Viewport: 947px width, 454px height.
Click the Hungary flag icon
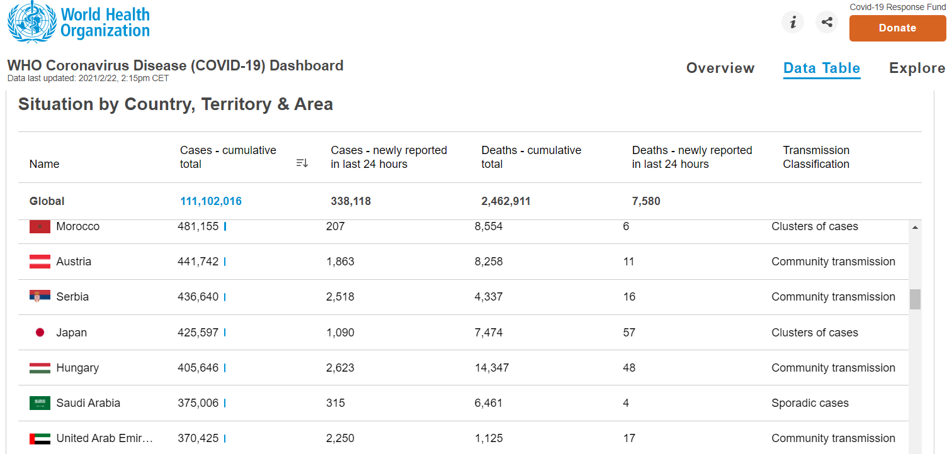(x=40, y=368)
